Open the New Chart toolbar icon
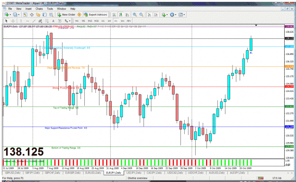This screenshot has width=296, height=182. pos(7,15)
